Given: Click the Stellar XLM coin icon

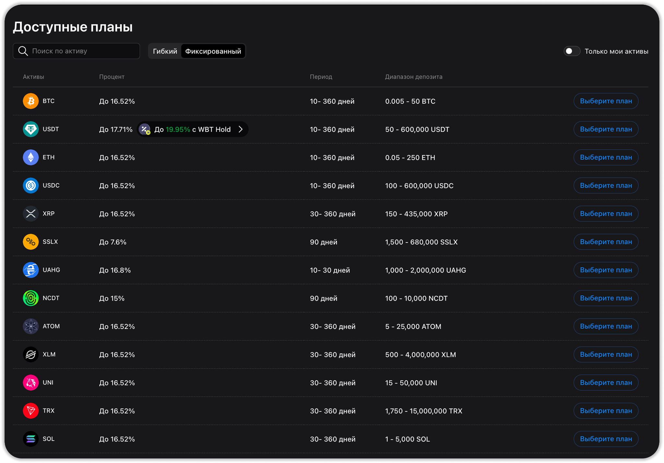Looking at the screenshot, I should [31, 354].
